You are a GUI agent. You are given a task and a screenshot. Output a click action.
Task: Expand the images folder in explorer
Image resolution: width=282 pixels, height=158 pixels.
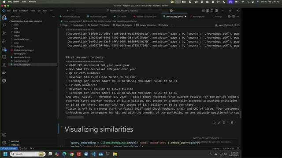coord(17,36)
